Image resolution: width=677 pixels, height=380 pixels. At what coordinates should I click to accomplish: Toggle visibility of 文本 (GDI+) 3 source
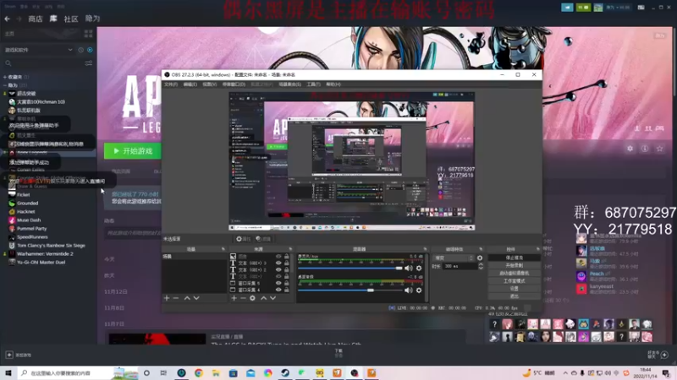pyautogui.click(x=278, y=263)
